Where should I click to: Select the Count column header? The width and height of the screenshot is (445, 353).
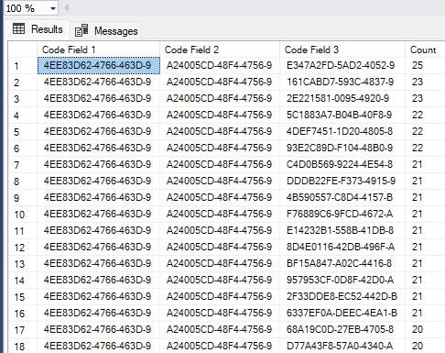pos(425,50)
